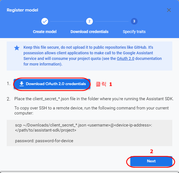Go to the Specify traits step label
179x173 pixels.
134,32
